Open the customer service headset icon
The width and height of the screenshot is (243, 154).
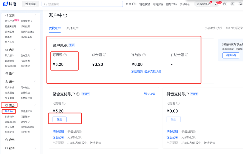pos(225,4)
